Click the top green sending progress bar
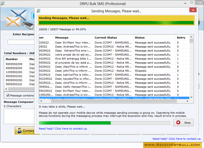The width and height of the screenshot is (204, 148). [x=116, y=23]
